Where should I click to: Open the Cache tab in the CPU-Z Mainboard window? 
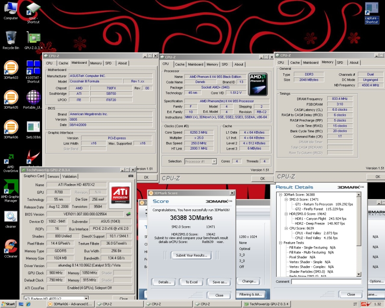pyautogui.click(x=63, y=63)
